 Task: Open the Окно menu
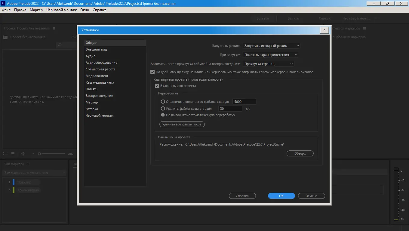tap(85, 10)
